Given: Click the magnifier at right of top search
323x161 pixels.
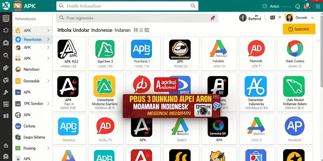Looking at the screenshot, I should coord(193,6).
